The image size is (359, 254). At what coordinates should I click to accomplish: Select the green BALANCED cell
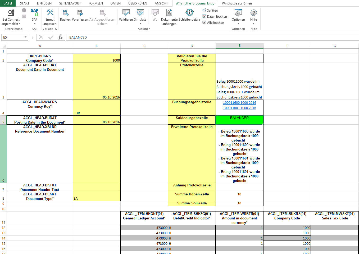tap(239, 120)
